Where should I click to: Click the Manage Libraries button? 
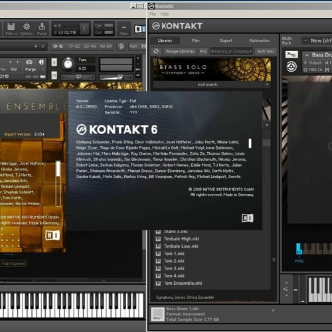(x=179, y=51)
